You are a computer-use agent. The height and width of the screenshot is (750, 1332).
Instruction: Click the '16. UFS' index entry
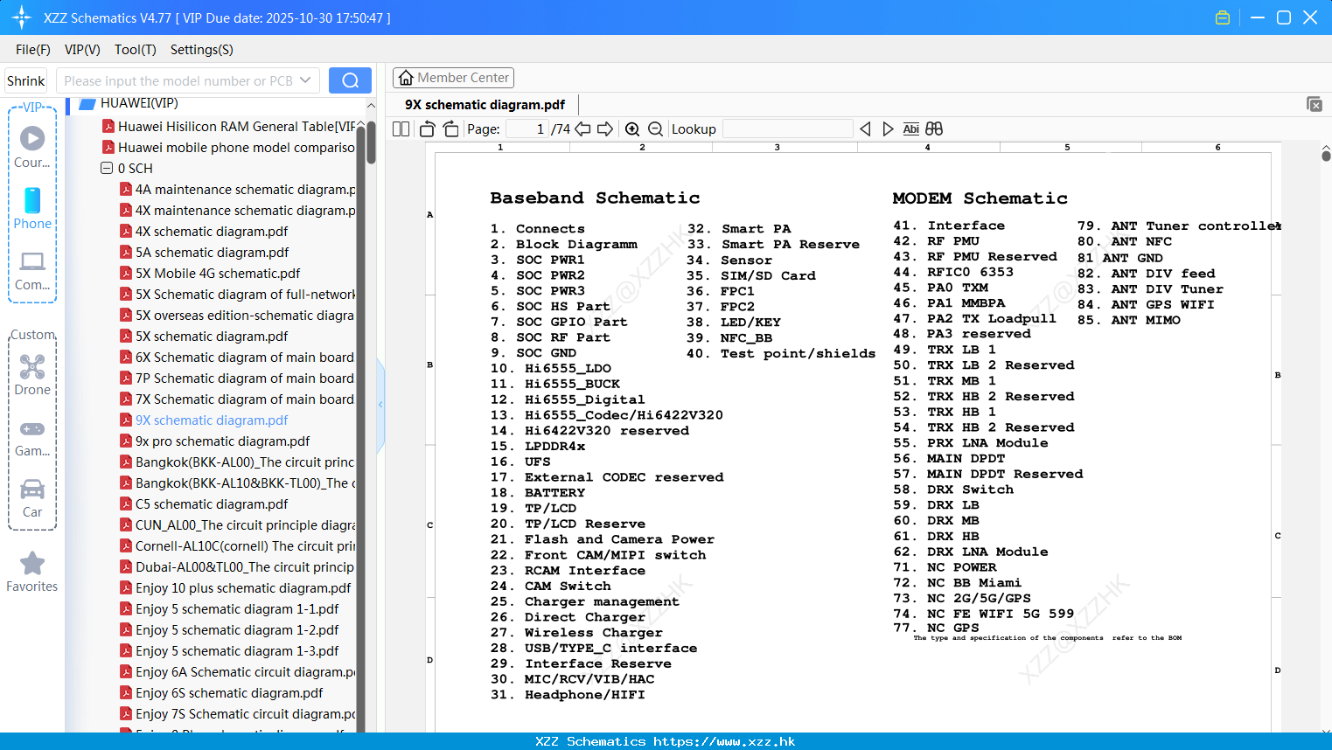click(520, 462)
